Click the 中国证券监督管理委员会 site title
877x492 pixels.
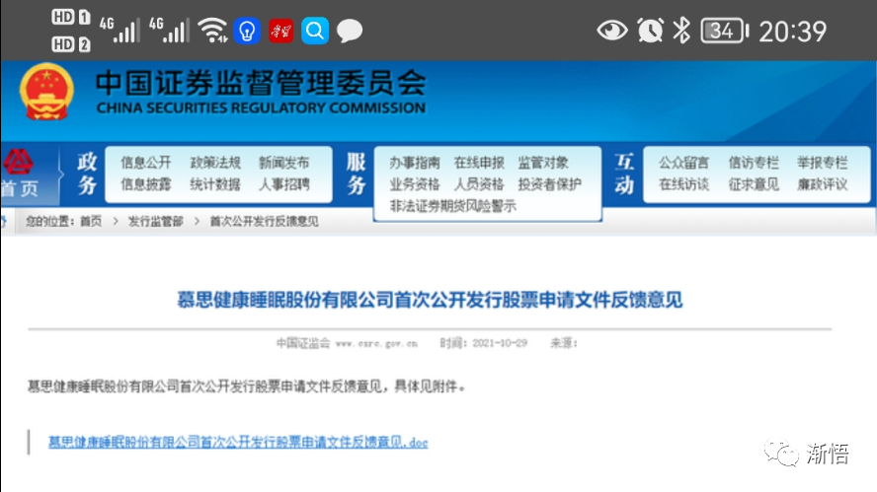point(261,83)
